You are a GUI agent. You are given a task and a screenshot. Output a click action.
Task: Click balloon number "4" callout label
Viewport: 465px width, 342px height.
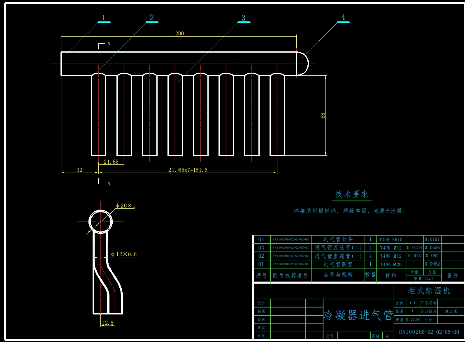[343, 17]
